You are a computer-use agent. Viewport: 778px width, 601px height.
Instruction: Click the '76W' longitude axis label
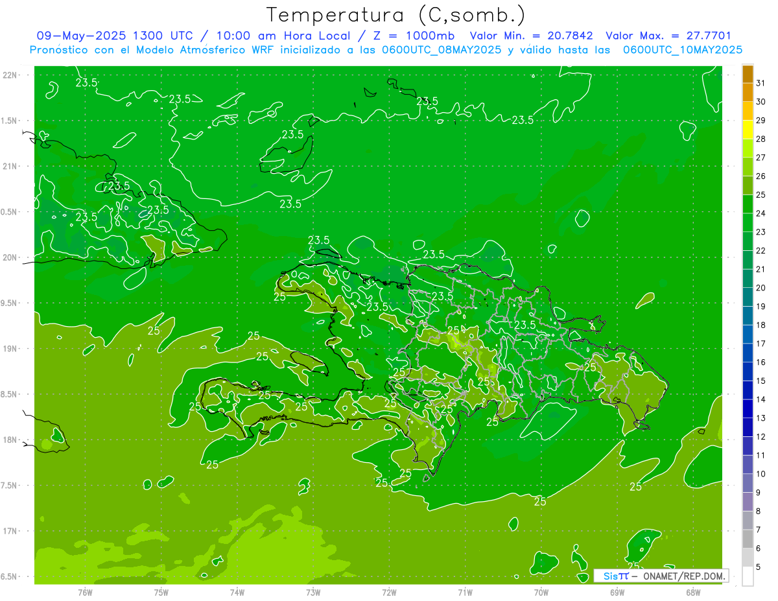(85, 593)
